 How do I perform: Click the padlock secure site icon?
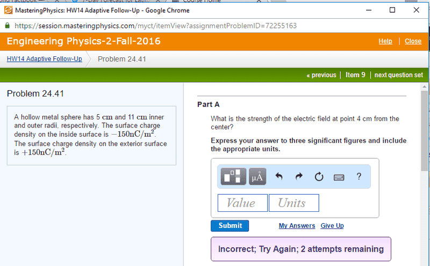point(8,25)
